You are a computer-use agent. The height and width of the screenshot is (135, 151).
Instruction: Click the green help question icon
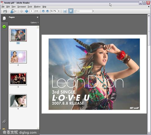tap(4, 27)
